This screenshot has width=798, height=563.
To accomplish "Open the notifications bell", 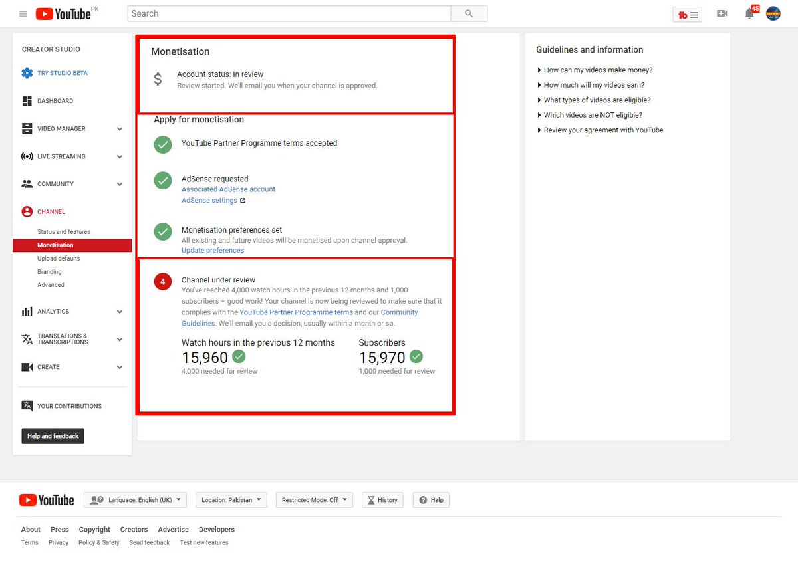I will (x=749, y=13).
